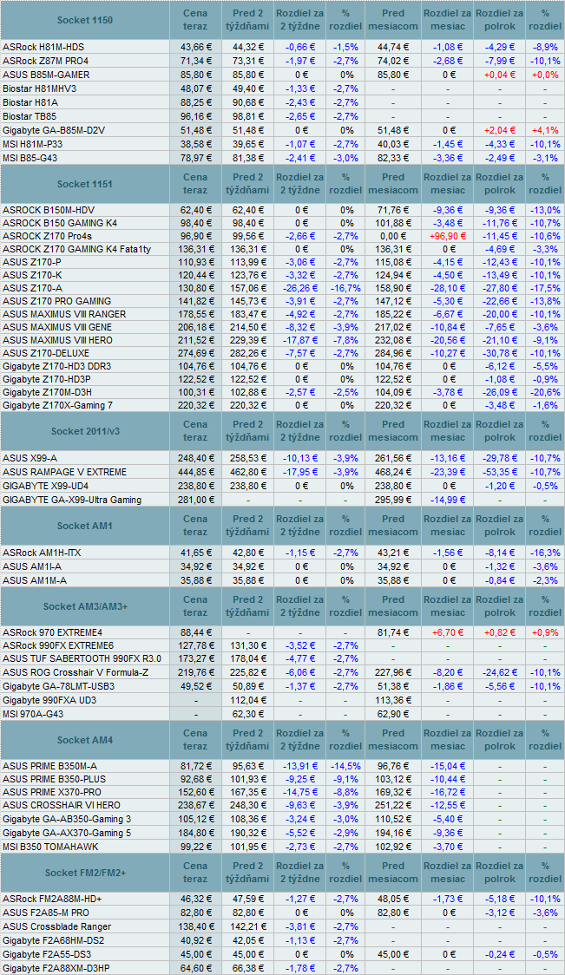Click Gigabyte GA-AB350-Gaming 3 name
This screenshot has width=565, height=975.
coord(67,819)
